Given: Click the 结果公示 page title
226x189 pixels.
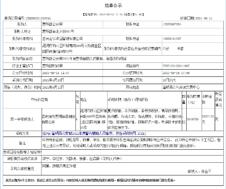Looking at the screenshot, I should point(113,6).
